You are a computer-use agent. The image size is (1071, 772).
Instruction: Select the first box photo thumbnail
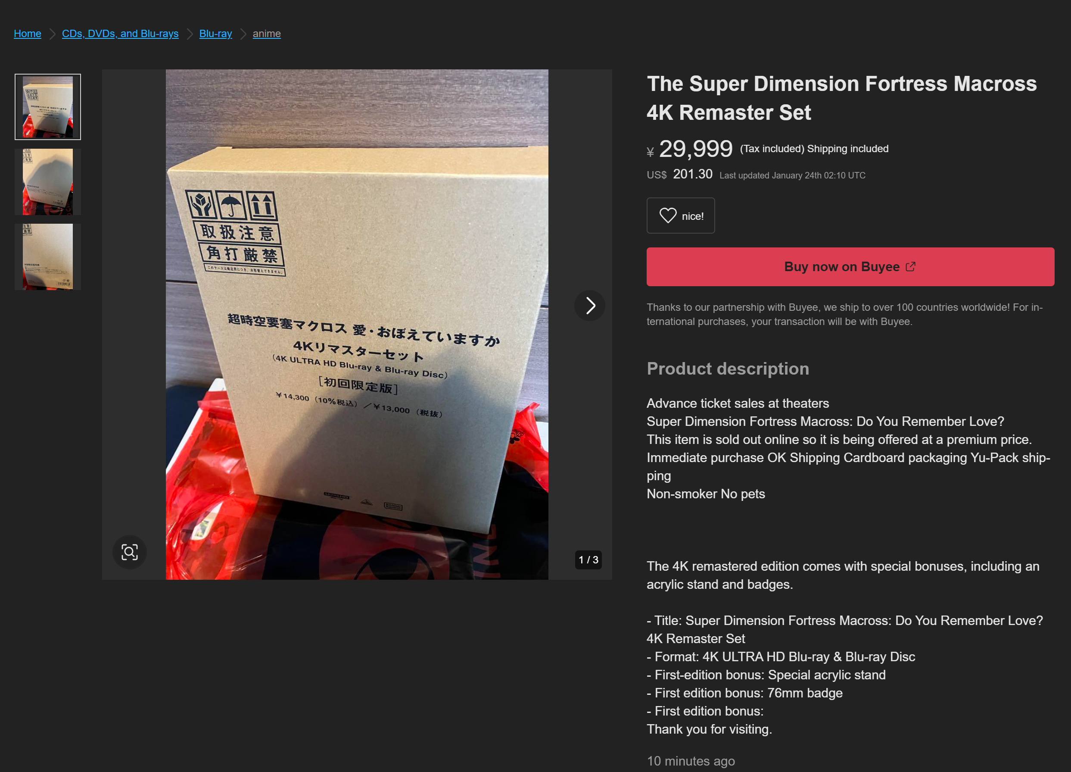click(48, 107)
